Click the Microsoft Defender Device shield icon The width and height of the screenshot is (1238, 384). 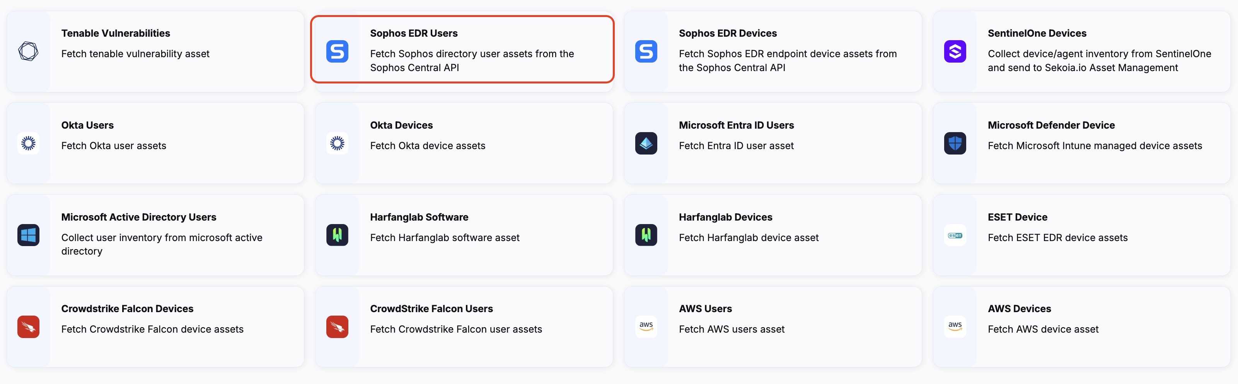pos(955,143)
